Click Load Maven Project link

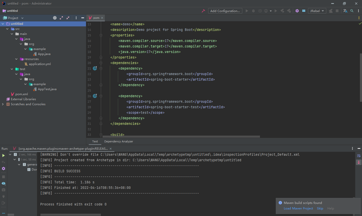(298, 208)
